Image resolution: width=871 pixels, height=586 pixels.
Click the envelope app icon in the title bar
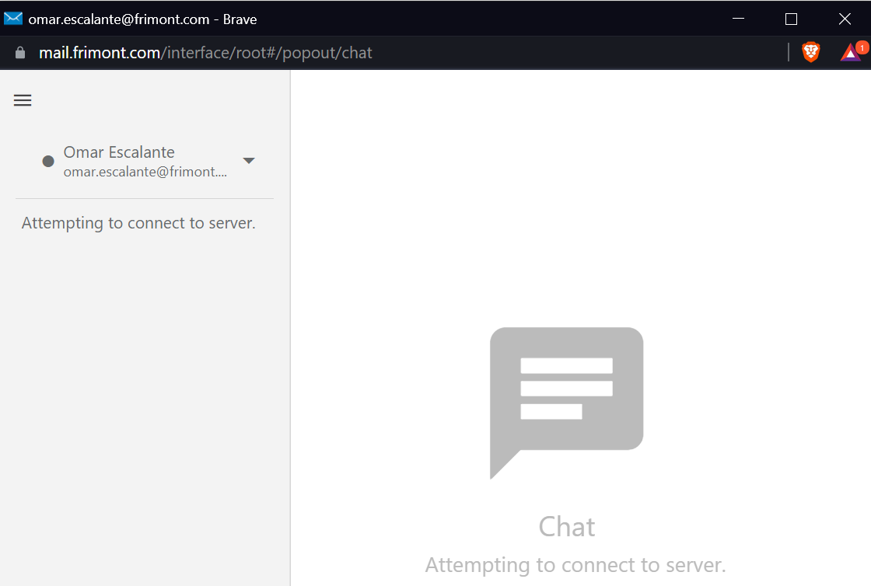point(13,19)
